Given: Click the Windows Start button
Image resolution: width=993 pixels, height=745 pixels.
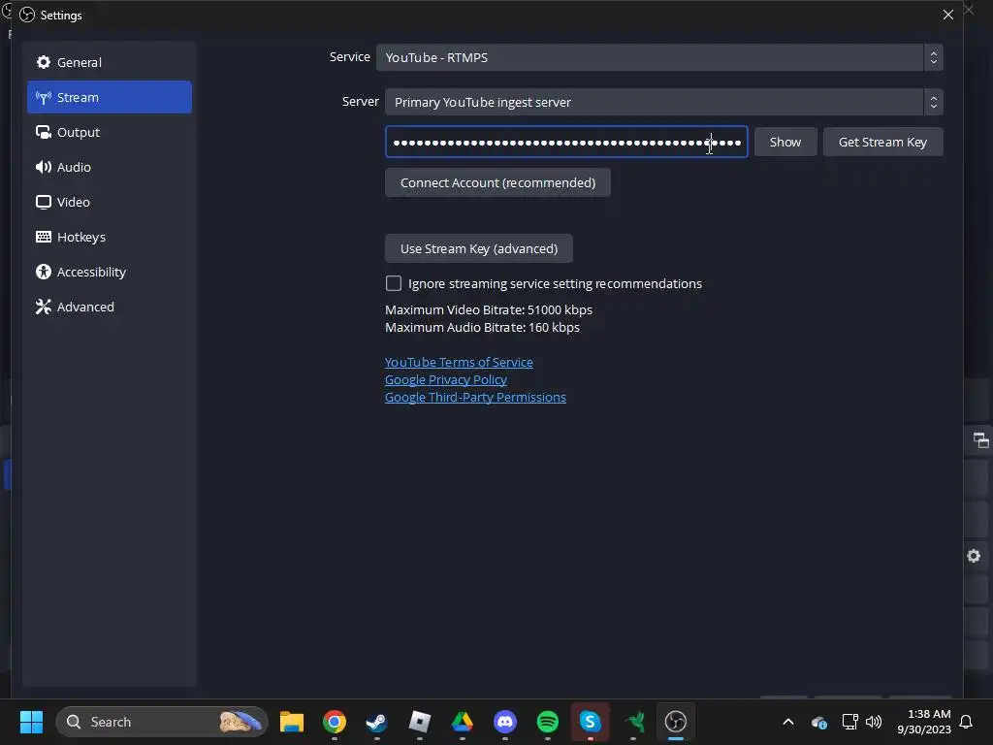Looking at the screenshot, I should [31, 722].
